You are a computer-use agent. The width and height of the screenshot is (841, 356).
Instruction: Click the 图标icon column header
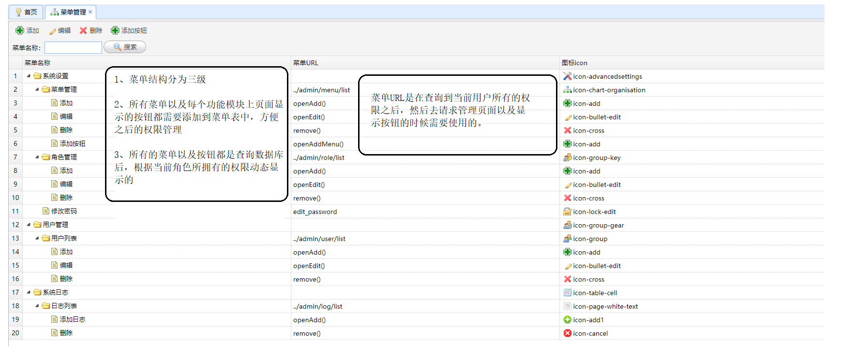[692, 63]
